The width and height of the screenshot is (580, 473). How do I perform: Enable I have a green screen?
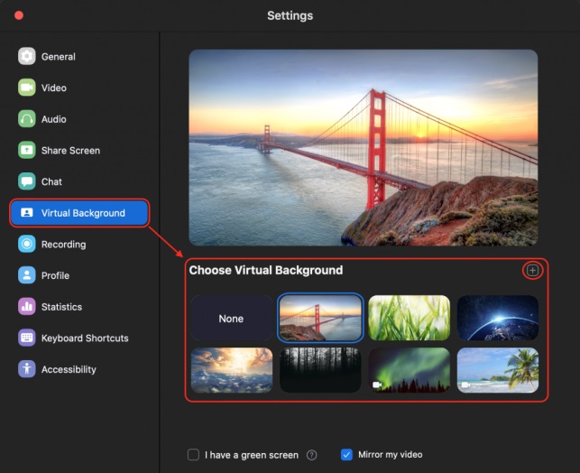(193, 454)
